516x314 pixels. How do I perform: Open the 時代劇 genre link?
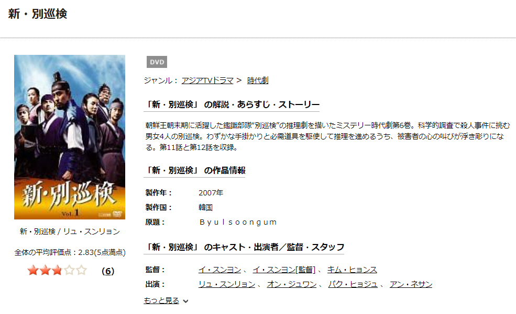click(258, 80)
